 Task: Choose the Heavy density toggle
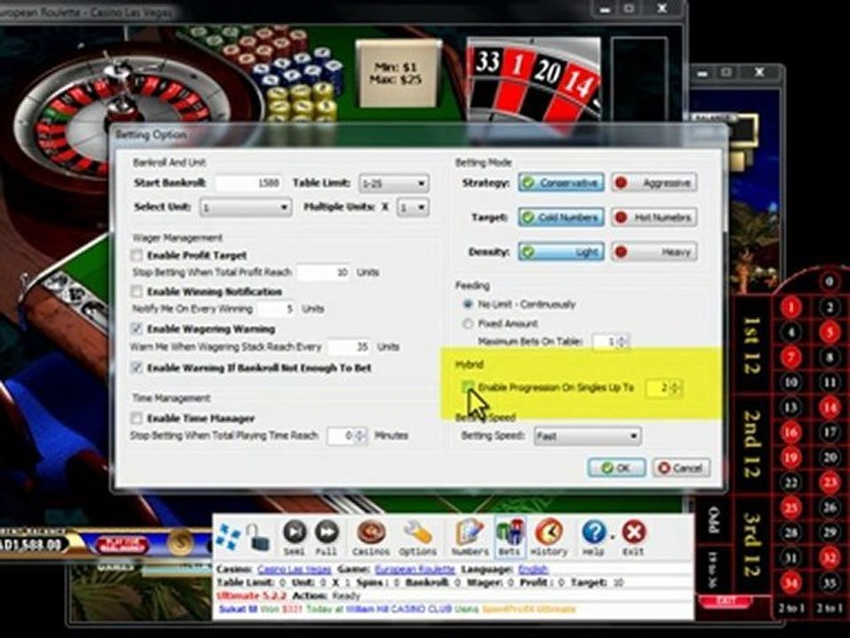654,253
